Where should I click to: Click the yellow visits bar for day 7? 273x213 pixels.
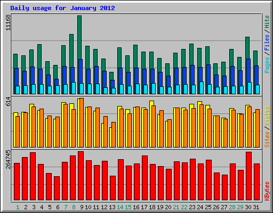click(x=63, y=124)
